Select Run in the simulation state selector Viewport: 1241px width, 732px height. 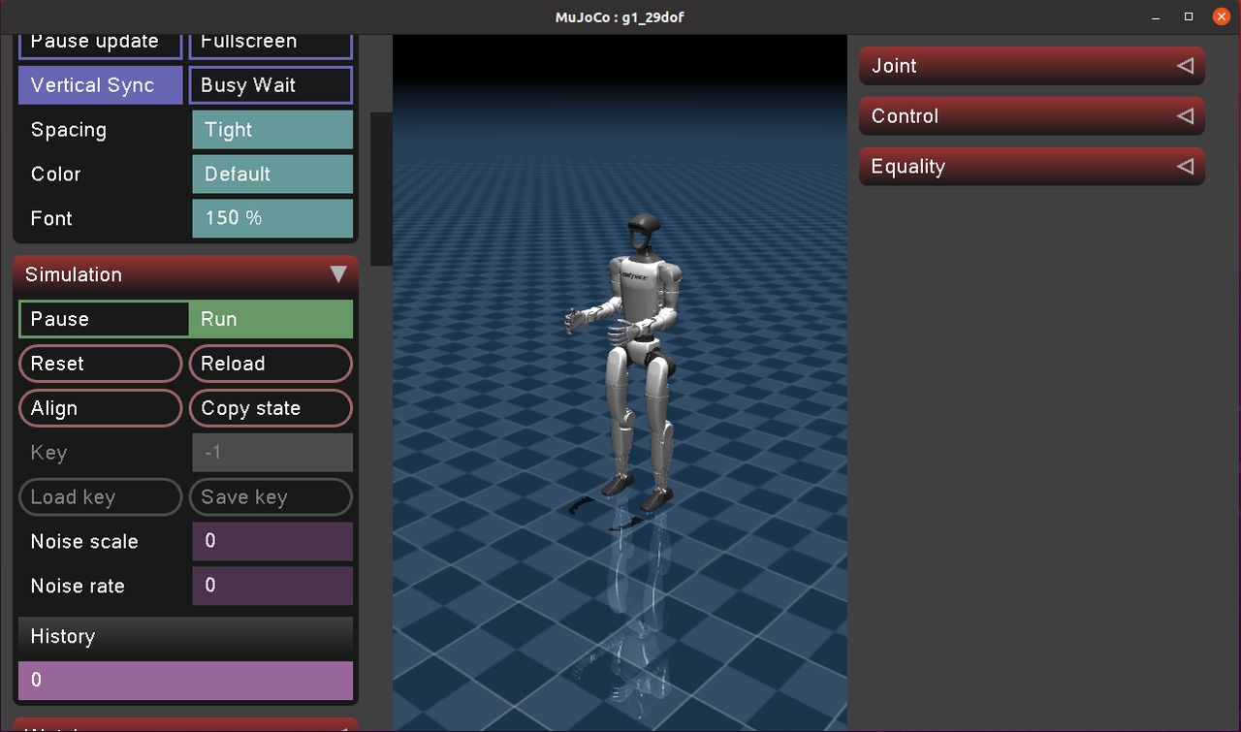point(270,319)
